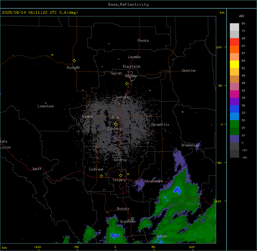Click the blue-purple storm core southeast of Strathmore
The width and height of the screenshot is (257, 251).
click(x=177, y=190)
